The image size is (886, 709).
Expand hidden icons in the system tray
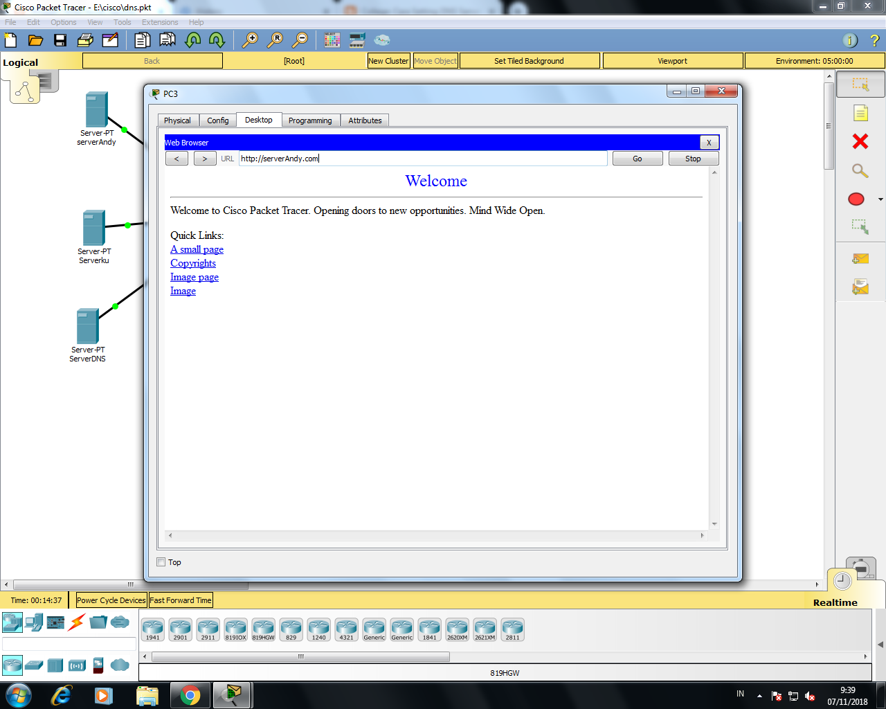[x=759, y=696]
